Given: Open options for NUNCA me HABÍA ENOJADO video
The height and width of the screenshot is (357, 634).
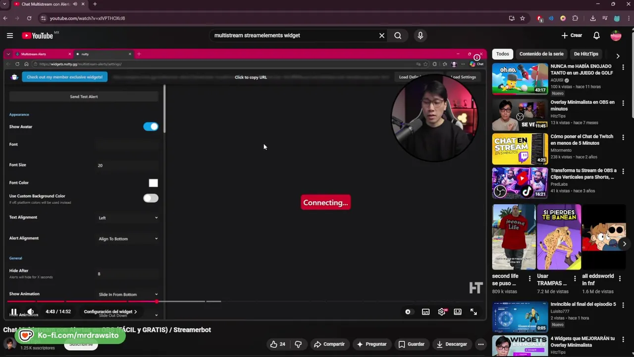Looking at the screenshot, I should tap(623, 67).
